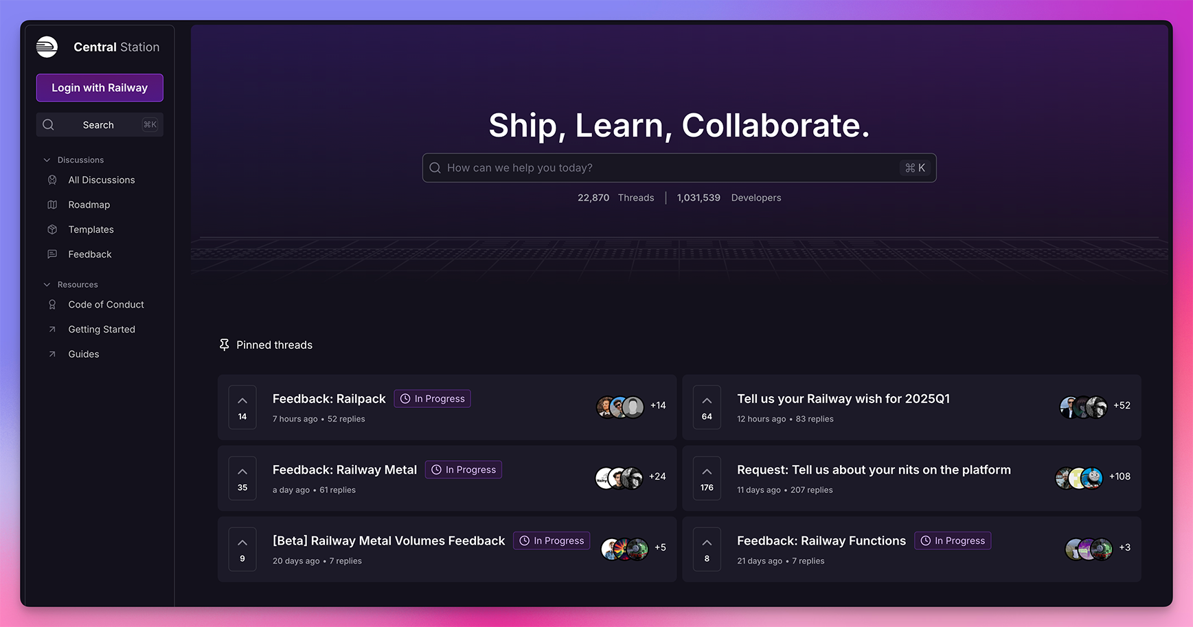This screenshot has width=1193, height=627.
Task: Click avatars on the nits request thread
Action: [x=1079, y=477]
